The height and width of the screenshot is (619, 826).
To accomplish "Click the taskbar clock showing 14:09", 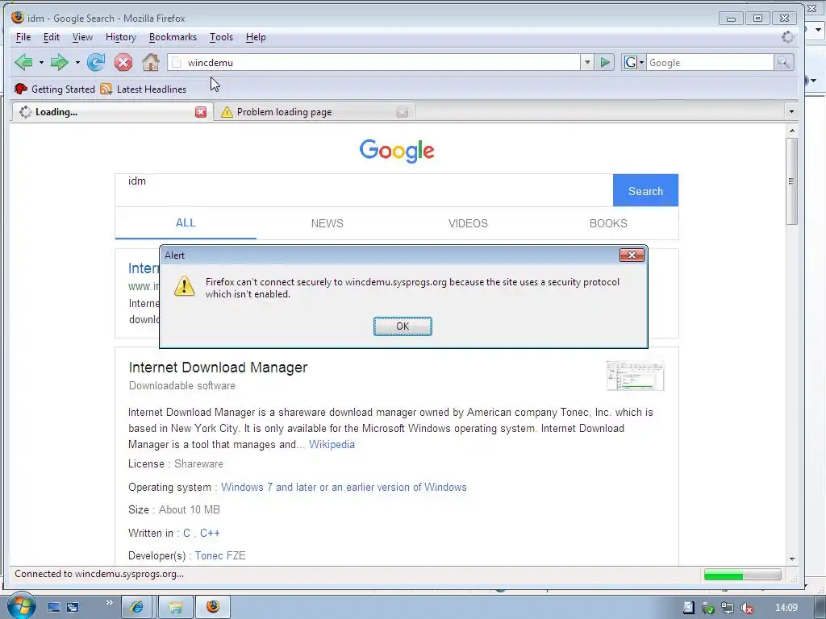I will [x=786, y=608].
